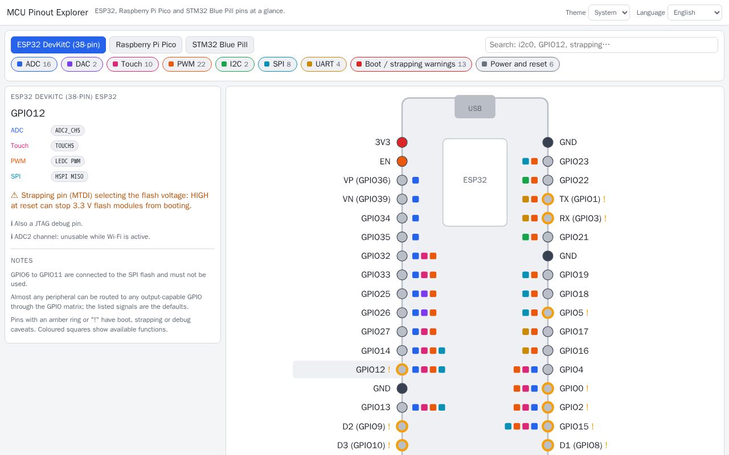Select the VP (GPIO36) pin circle

coord(402,180)
